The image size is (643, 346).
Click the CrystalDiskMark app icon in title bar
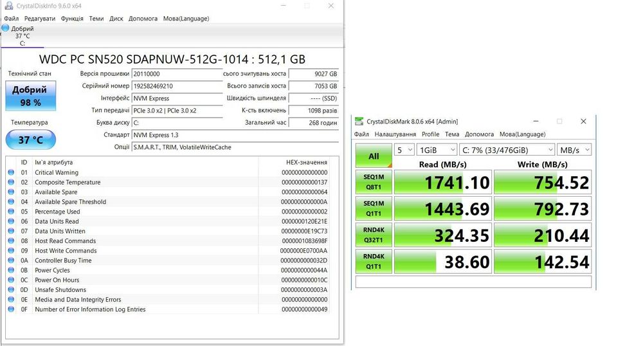click(x=359, y=122)
